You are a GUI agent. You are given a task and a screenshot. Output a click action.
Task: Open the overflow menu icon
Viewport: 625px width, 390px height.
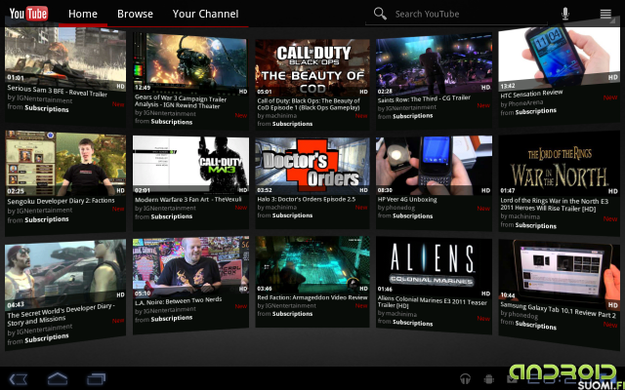coord(605,14)
